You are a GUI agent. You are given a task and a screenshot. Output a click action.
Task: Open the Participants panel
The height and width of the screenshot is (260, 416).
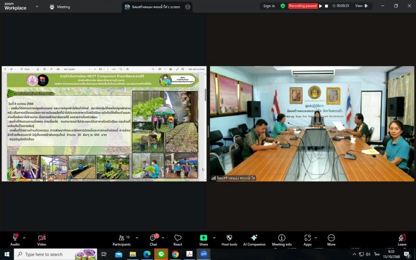pos(122,240)
